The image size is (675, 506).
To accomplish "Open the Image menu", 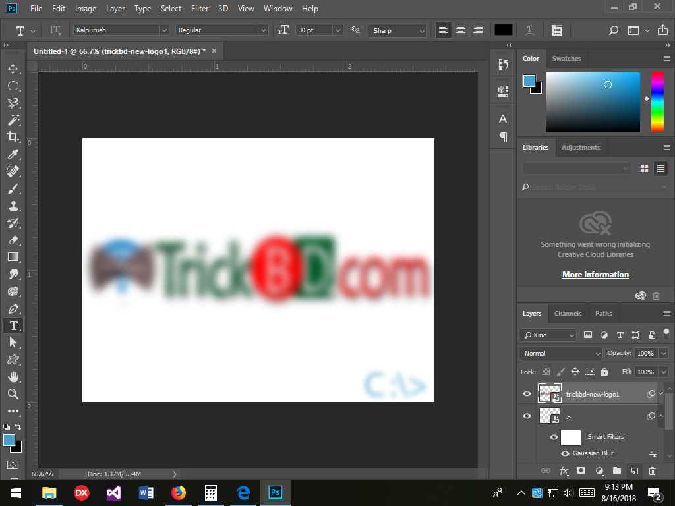I will (x=86, y=9).
